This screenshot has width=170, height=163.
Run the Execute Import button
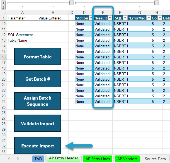click(38, 145)
